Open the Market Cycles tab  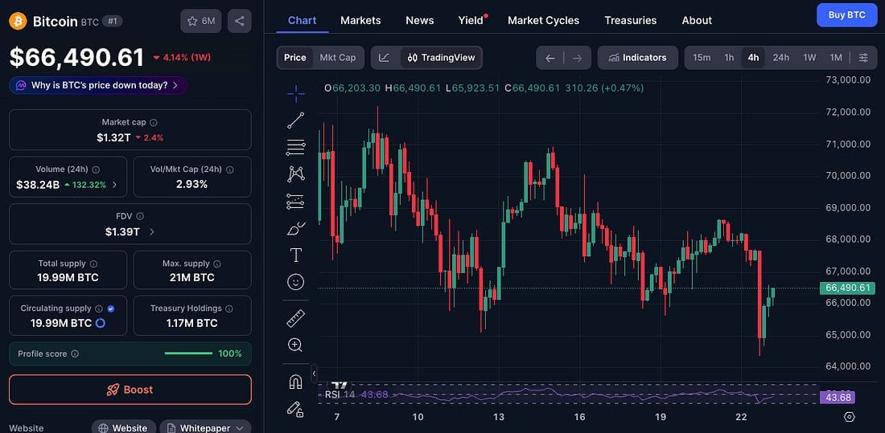544,20
